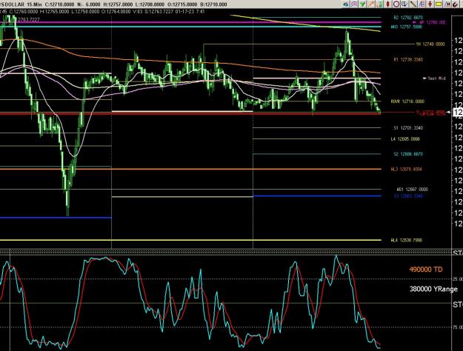Click the green arrow toolbar icon
Viewport: 463px width, 351px height.
(x=362, y=4)
